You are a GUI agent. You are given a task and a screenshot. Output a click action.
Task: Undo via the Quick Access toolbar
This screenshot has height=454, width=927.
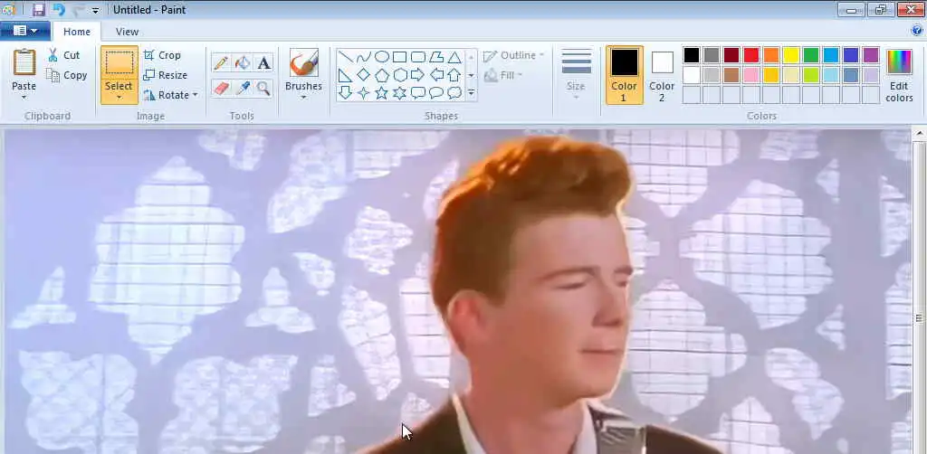pyautogui.click(x=58, y=9)
